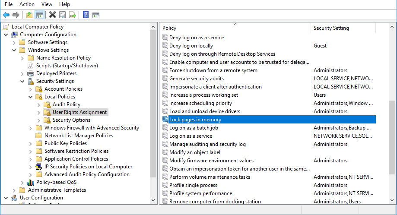This screenshot has width=397, height=215.
Task: Click the Computer Configuration computer icon
Action: click(14, 35)
